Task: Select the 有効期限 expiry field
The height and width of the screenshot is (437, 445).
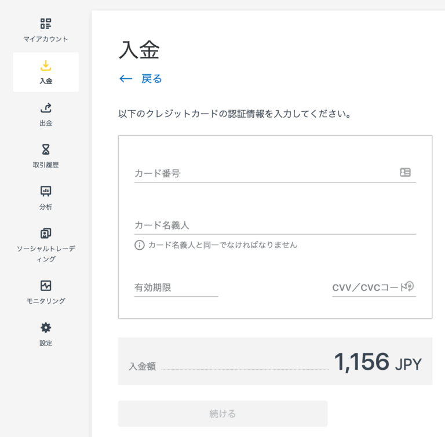Action: (176, 287)
